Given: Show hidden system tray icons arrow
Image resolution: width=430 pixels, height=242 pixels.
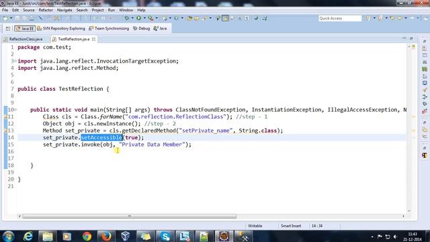Looking at the screenshot, I should tap(372, 237).
